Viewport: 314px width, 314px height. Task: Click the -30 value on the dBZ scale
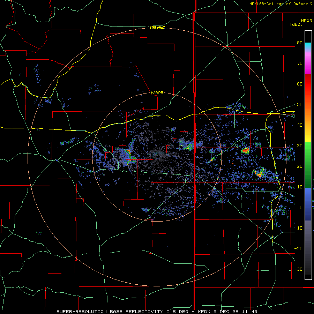coord(298,269)
